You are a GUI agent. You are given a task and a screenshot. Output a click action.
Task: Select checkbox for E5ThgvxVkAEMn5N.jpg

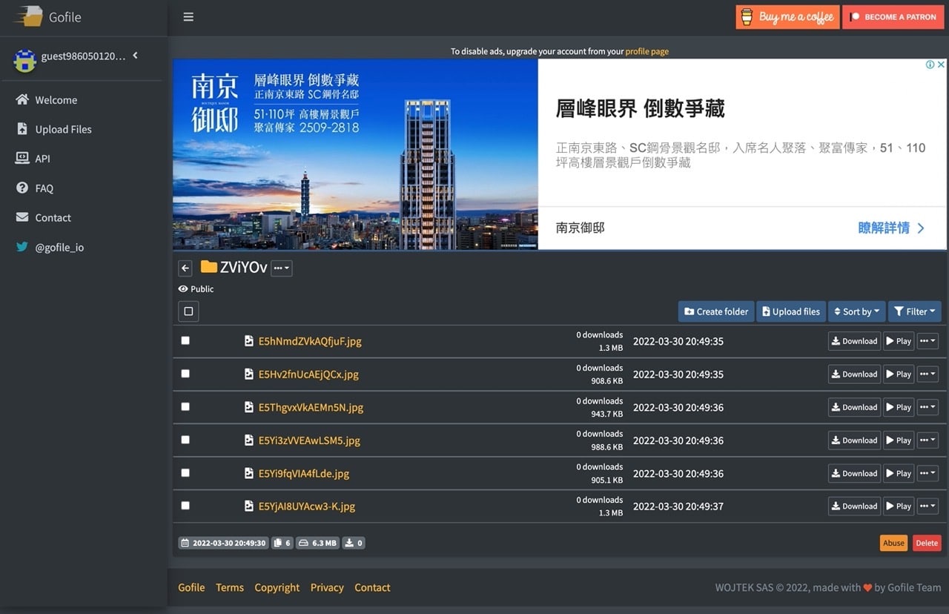point(185,406)
